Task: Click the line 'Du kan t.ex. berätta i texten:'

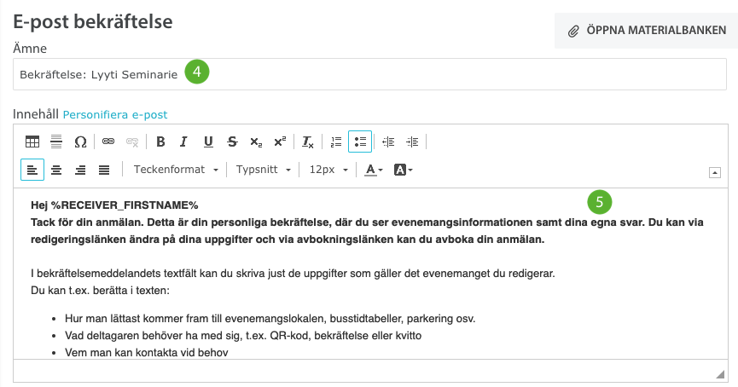Action: pos(100,290)
